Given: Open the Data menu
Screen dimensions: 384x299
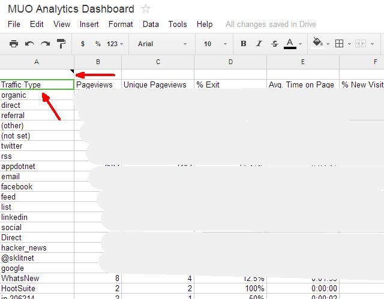Looking at the screenshot, I should [x=151, y=24].
